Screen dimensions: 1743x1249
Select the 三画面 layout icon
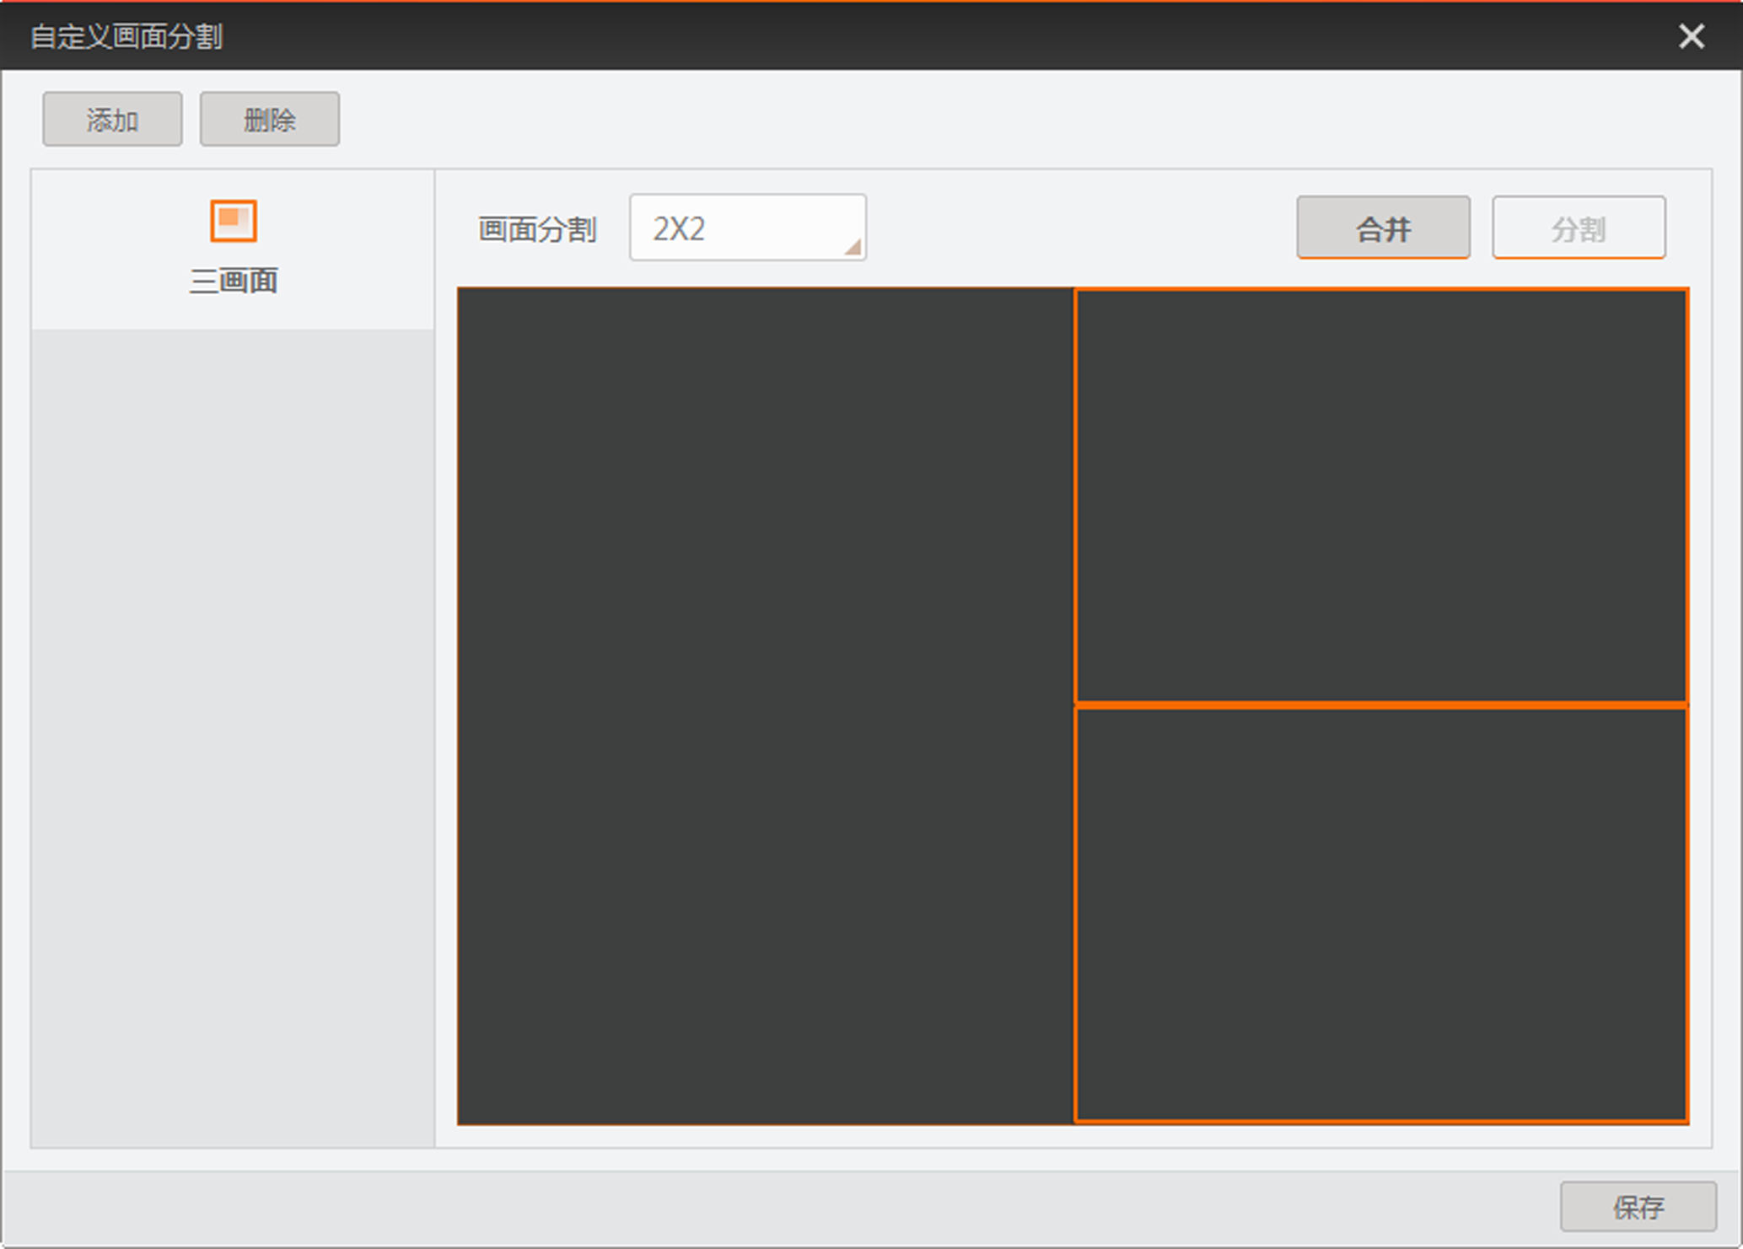click(x=233, y=221)
